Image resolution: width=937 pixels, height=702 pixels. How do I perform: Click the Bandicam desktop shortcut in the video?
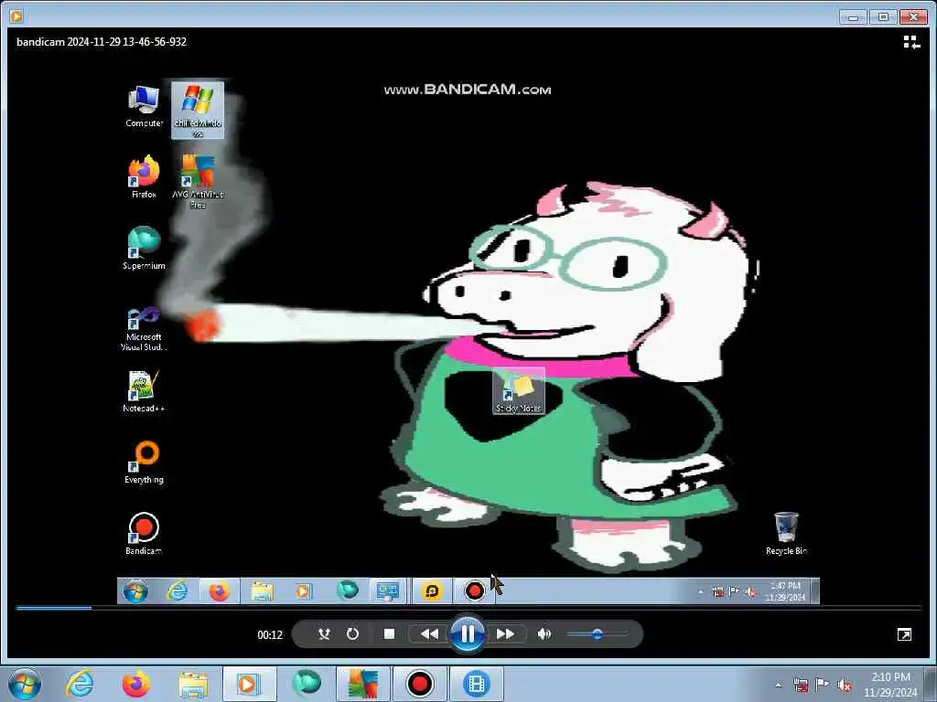144,534
